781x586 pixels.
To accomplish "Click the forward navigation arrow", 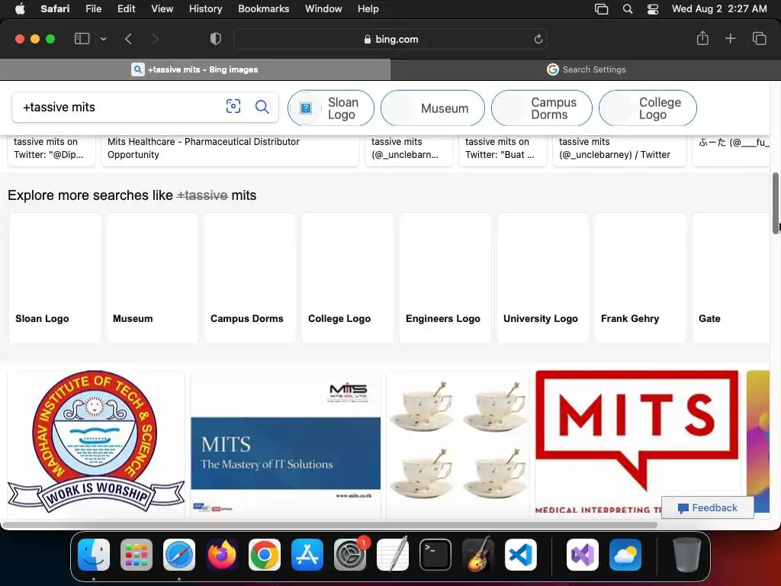I will click(x=155, y=39).
